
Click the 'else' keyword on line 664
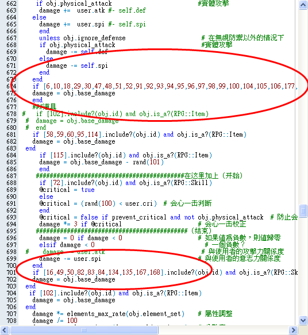pos(39,17)
